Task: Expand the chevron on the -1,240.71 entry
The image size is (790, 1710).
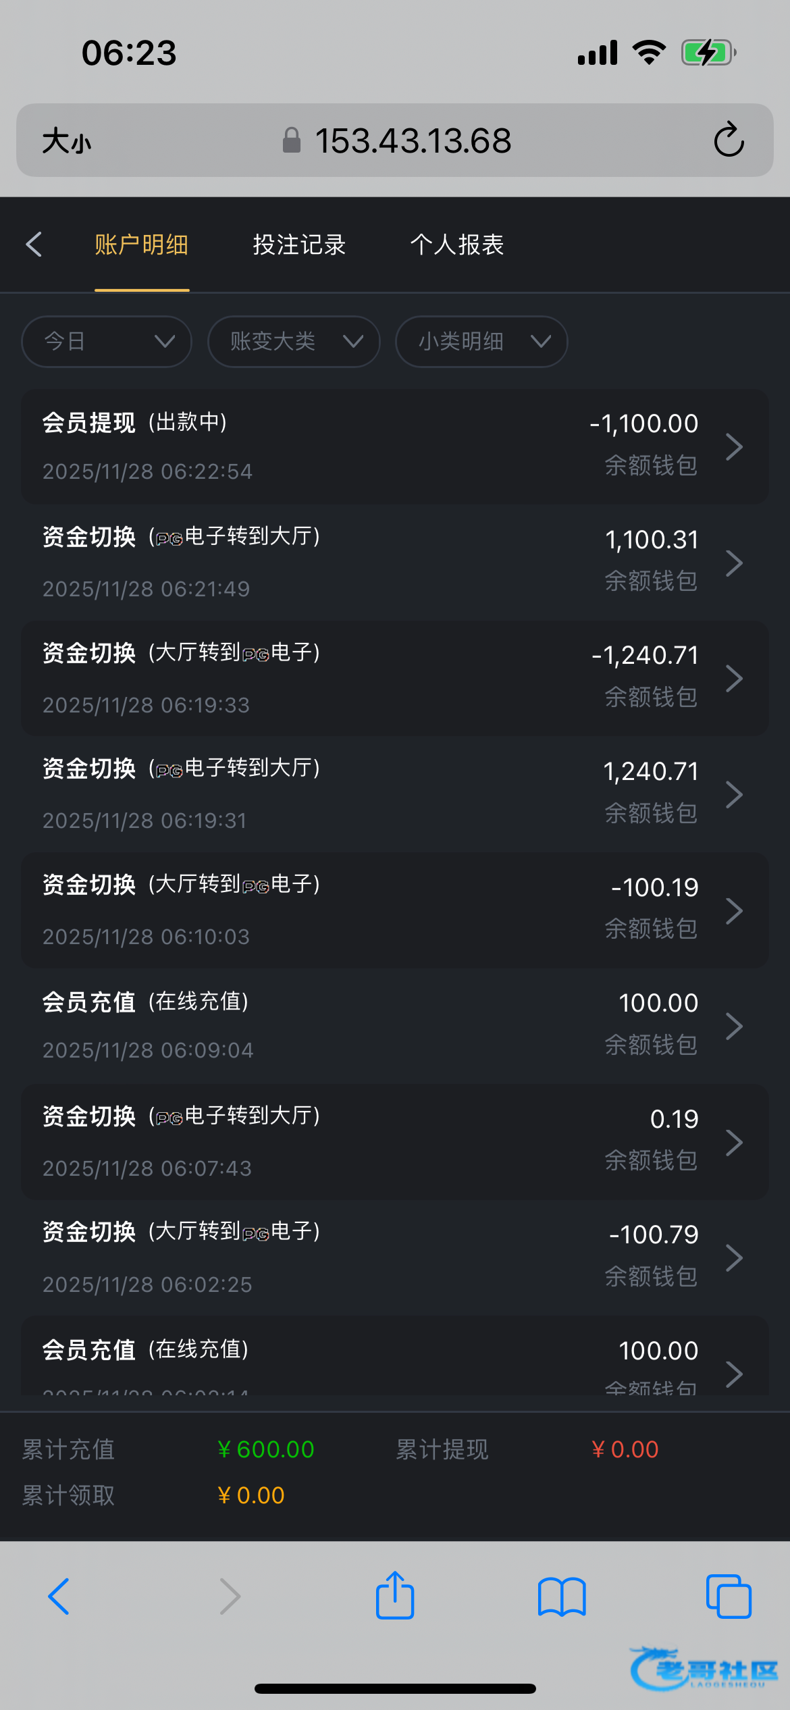Action: (x=734, y=678)
